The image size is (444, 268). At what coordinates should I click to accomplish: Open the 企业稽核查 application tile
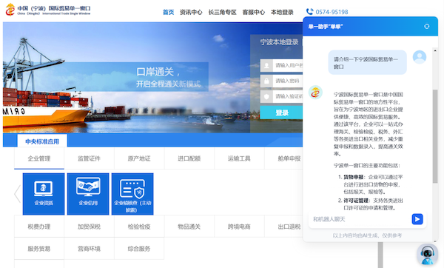[132, 194]
